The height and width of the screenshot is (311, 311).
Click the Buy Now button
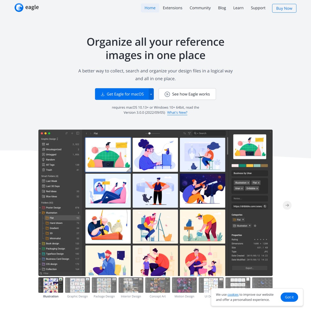click(x=284, y=8)
